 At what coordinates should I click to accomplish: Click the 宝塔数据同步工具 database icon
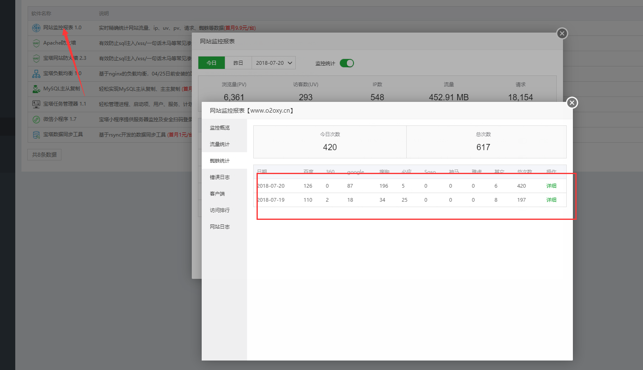click(x=36, y=134)
